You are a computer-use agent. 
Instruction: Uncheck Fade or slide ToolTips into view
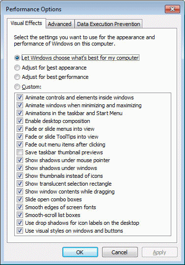tap(20, 137)
